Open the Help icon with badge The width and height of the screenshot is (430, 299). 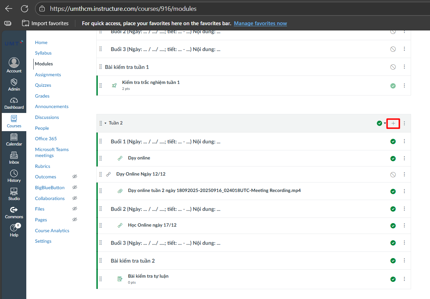click(14, 230)
